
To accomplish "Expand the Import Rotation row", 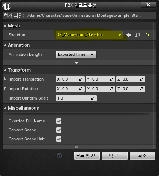I will [5, 89].
